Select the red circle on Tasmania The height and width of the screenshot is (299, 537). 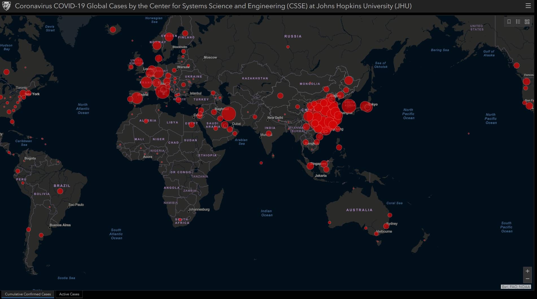[x=378, y=241]
